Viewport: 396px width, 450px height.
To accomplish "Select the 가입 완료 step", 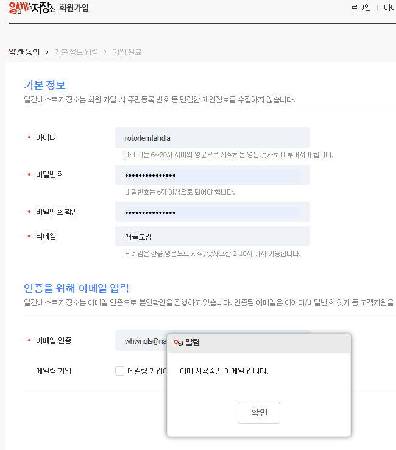I will 127,52.
